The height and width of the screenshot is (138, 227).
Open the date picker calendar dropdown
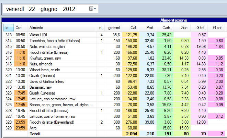[x=93, y=9]
